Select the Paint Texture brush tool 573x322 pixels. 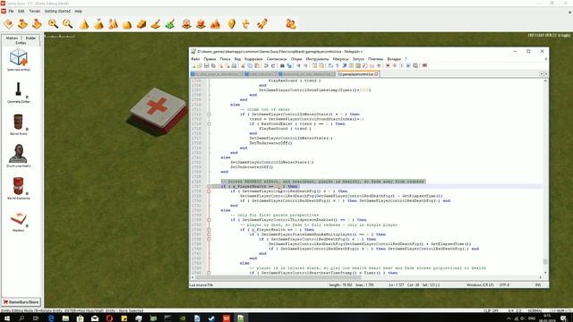[156, 24]
